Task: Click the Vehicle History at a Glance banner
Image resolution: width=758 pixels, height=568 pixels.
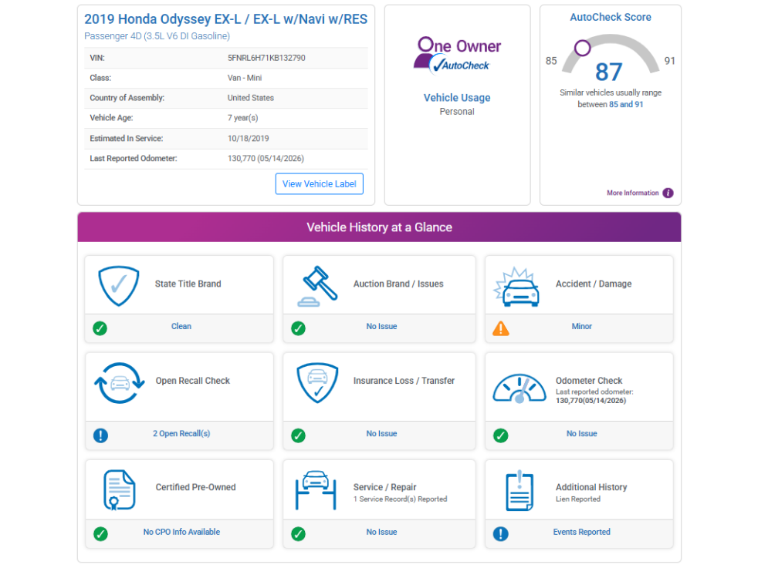Action: 379,227
